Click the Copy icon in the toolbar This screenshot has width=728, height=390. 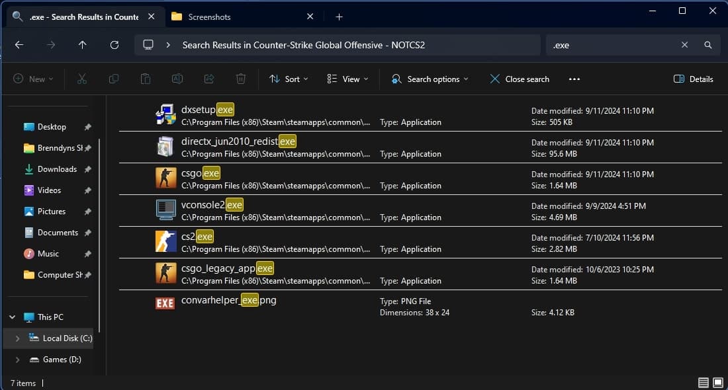point(113,79)
